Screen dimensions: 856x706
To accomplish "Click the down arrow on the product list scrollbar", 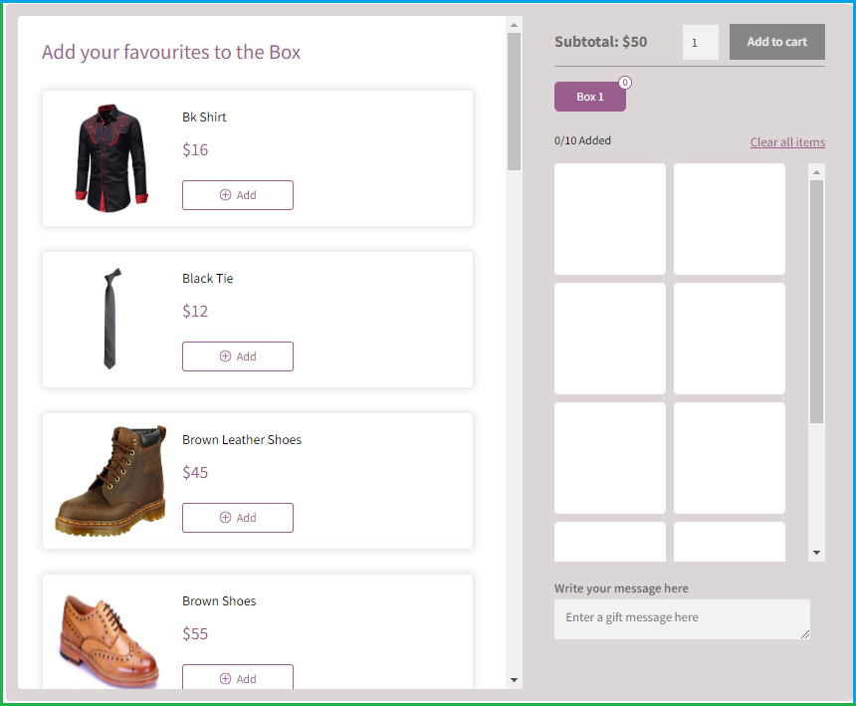I will tap(514, 681).
